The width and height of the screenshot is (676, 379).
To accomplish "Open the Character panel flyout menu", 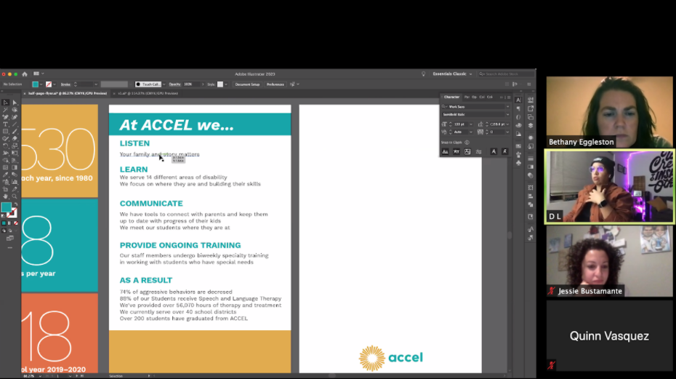I will pyautogui.click(x=509, y=97).
